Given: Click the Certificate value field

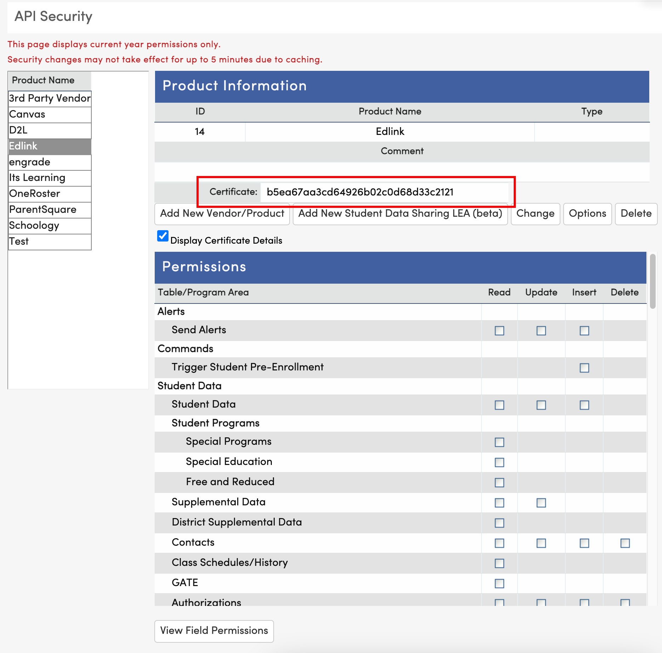Looking at the screenshot, I should pyautogui.click(x=384, y=192).
